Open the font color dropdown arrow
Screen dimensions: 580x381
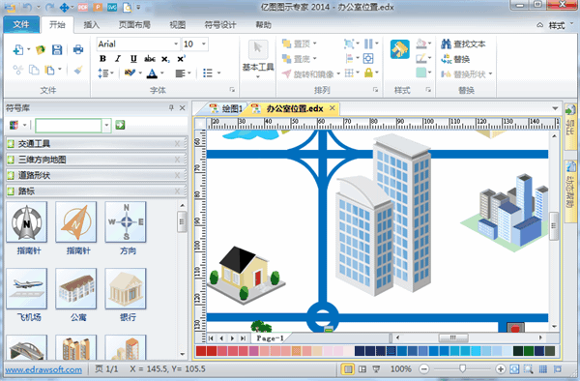[x=162, y=73]
